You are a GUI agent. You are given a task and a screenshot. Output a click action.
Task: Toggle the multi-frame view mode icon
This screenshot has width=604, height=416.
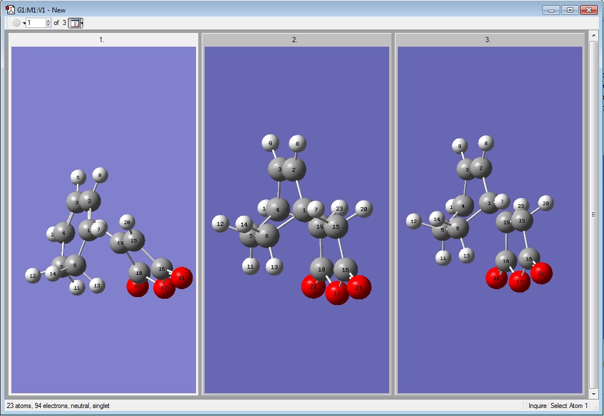pos(74,23)
